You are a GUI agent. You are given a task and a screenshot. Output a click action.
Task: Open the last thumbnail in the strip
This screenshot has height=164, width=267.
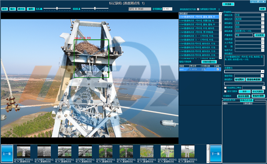point(188,151)
